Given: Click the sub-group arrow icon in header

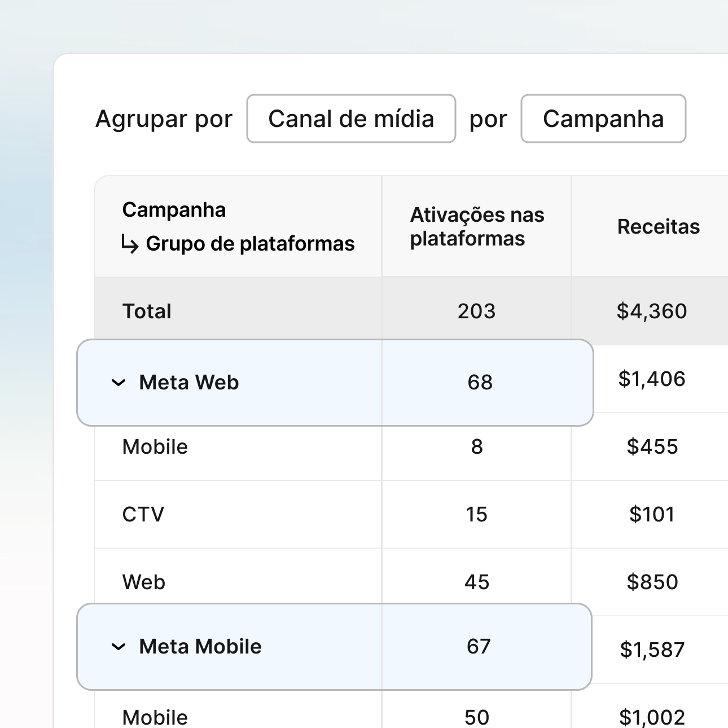Looking at the screenshot, I should pos(130,244).
